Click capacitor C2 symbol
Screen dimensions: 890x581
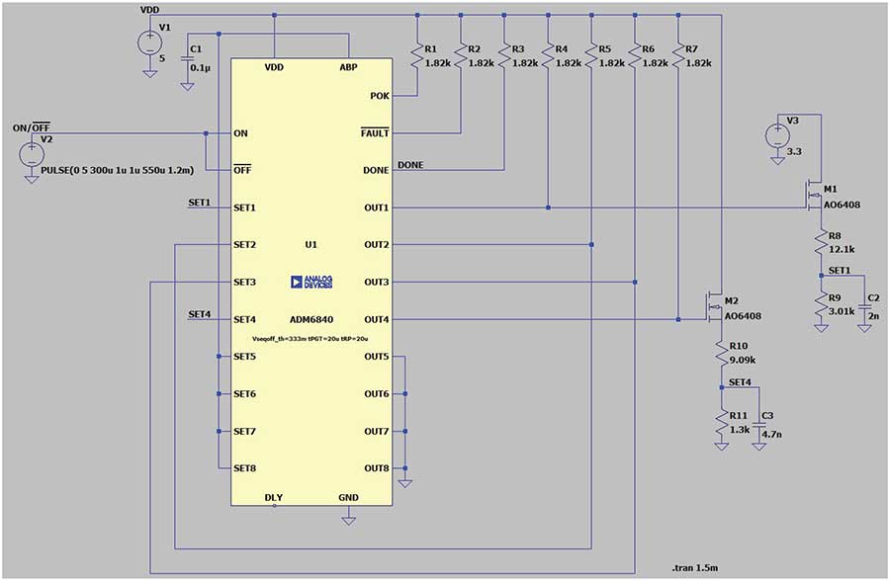(864, 306)
